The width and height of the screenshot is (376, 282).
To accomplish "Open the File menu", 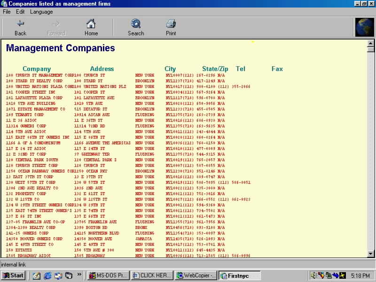I will click(7, 12).
